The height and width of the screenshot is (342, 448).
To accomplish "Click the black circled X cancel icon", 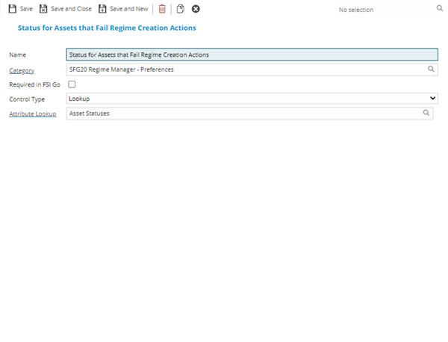I will [x=196, y=9].
